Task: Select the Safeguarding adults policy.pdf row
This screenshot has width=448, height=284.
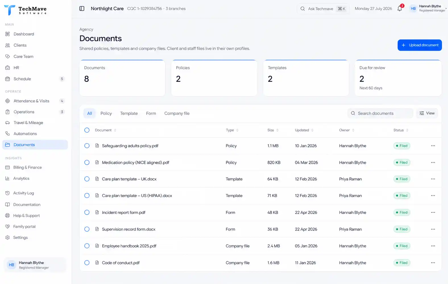Action: click(87, 146)
